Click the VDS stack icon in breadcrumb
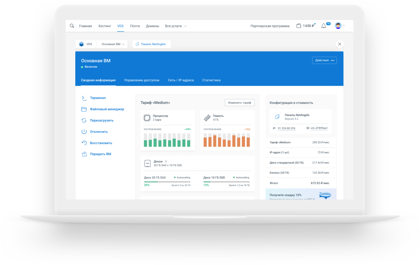 click(x=81, y=44)
